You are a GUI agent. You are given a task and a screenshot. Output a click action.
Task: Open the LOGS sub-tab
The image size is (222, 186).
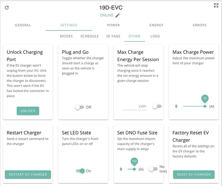pyautogui.click(x=155, y=36)
